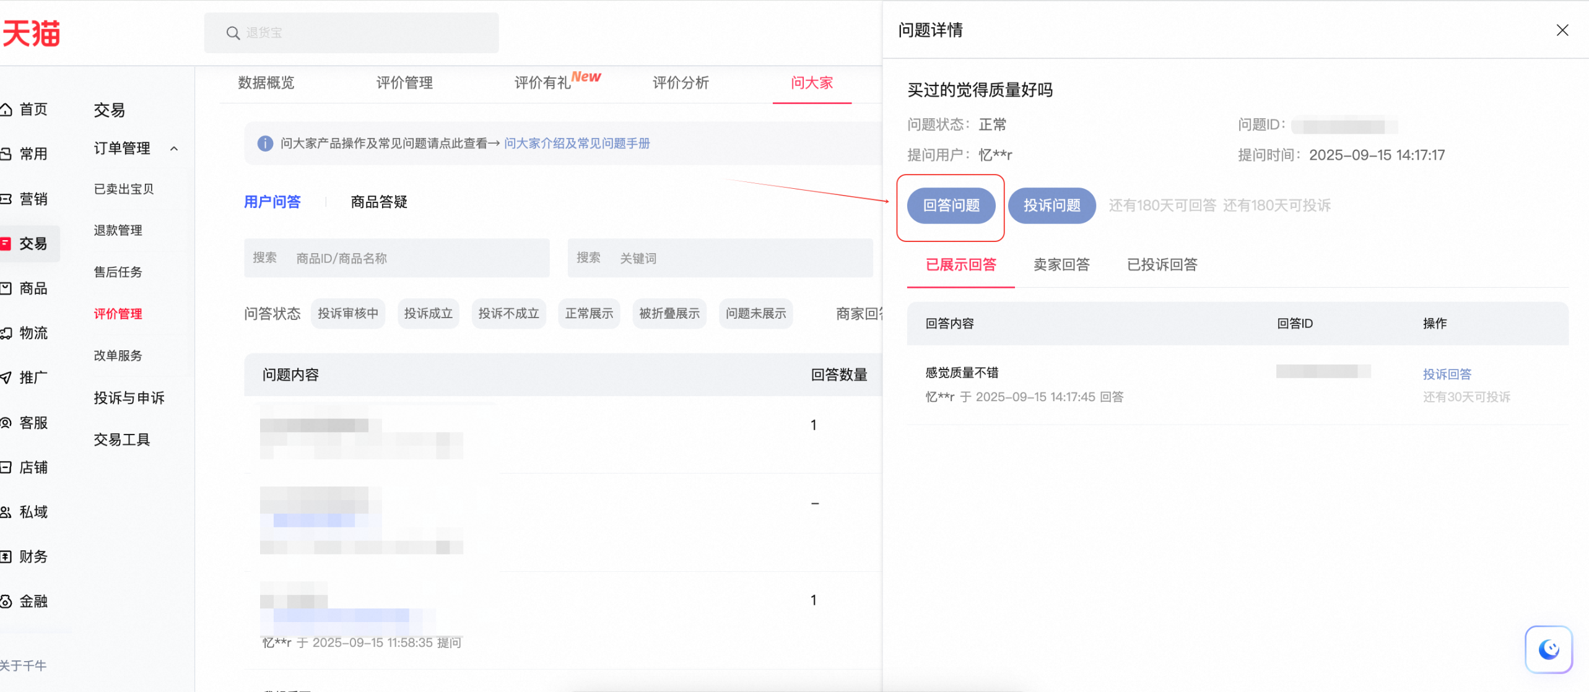Open 交易工具 menu item
The width and height of the screenshot is (1589, 692).
coord(122,439)
